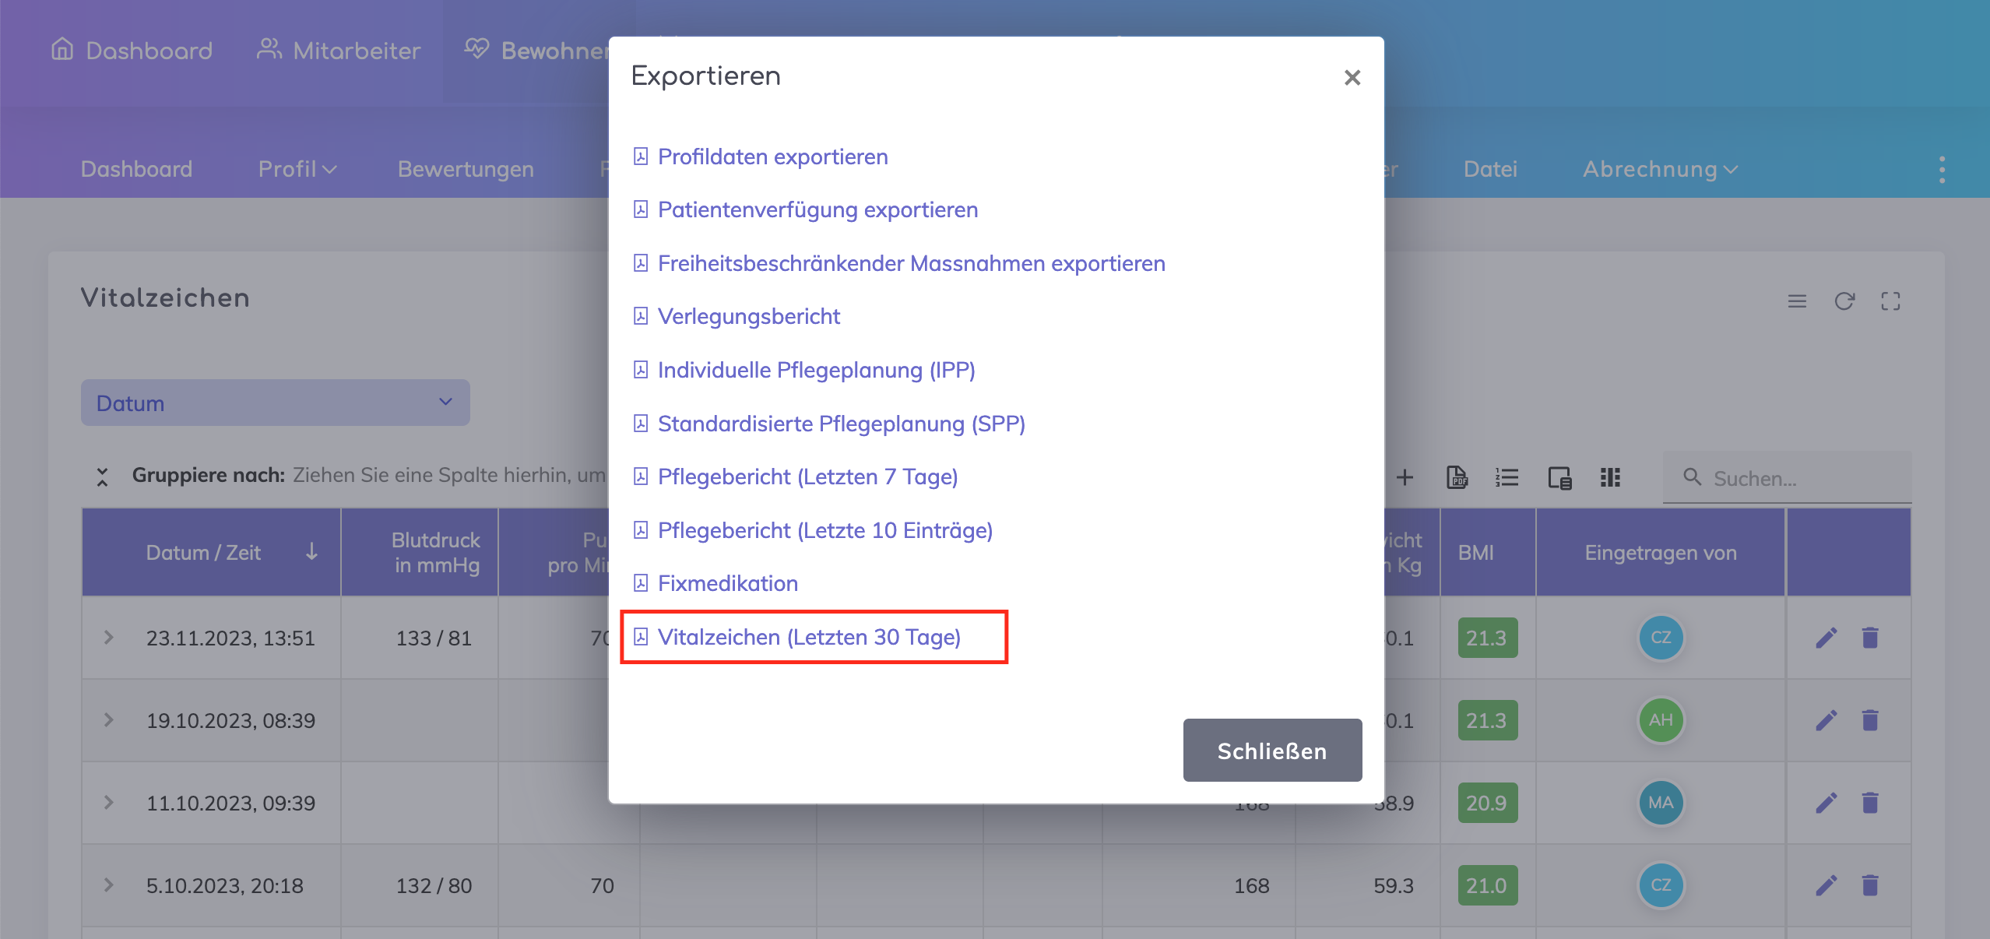
Task: Expand the 23.11.2023, 13:51 row
Action: pyautogui.click(x=108, y=638)
